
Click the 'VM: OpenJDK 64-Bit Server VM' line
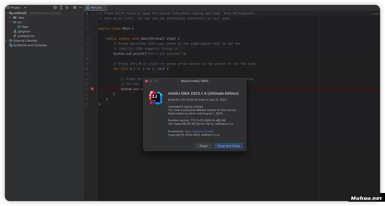(201, 124)
